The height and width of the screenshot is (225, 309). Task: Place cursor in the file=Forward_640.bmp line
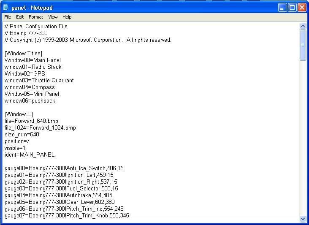[32, 121]
